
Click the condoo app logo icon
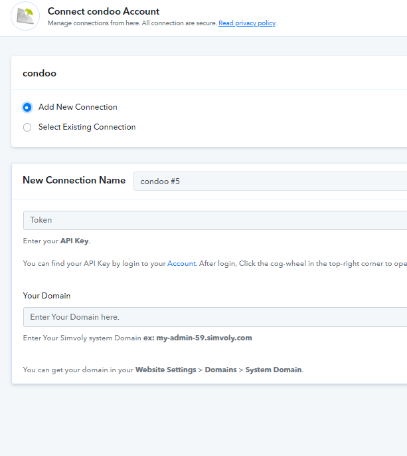point(25,16)
